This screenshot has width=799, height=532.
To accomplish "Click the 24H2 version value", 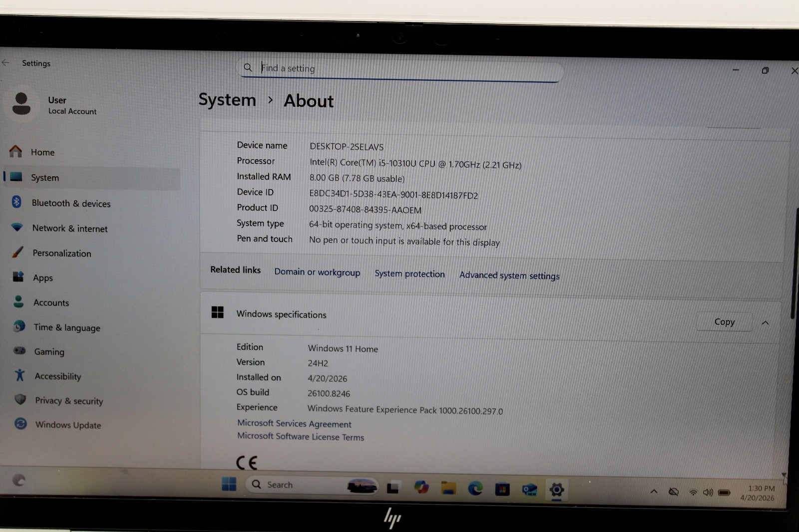I will coord(318,363).
